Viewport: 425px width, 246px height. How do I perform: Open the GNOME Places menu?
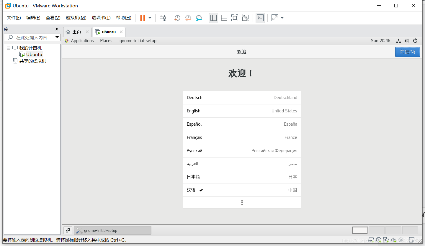106,41
